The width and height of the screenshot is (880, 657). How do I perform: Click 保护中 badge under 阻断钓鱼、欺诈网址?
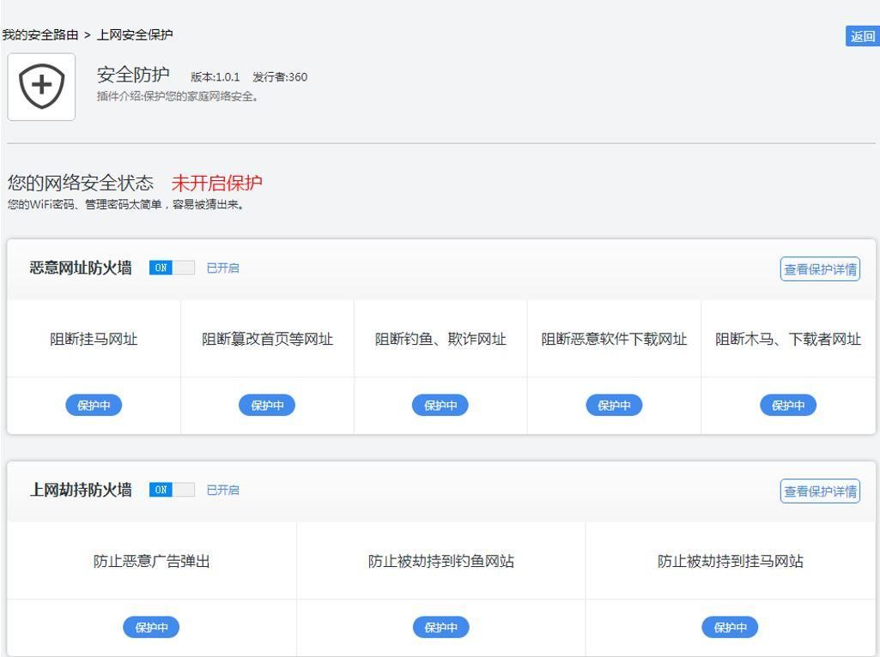(440, 406)
